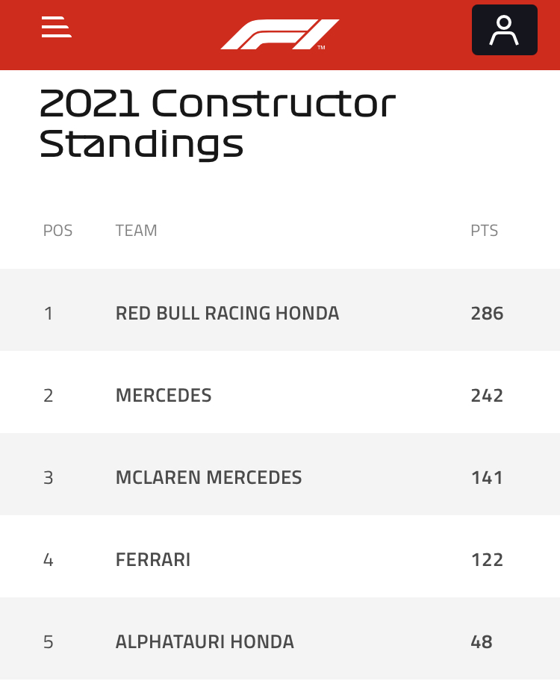Click the TEAM column header
Viewport: 560px width, 681px height.
point(136,231)
